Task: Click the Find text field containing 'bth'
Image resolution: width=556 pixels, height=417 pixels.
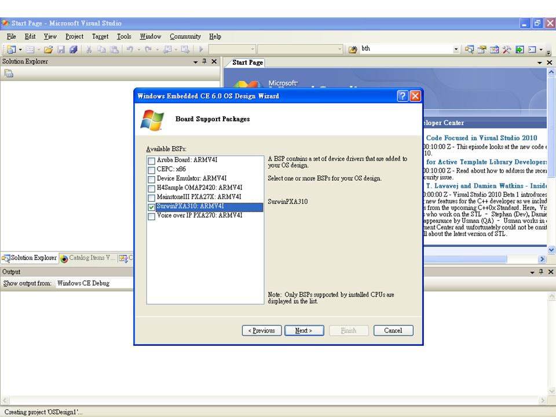Action: (x=406, y=49)
